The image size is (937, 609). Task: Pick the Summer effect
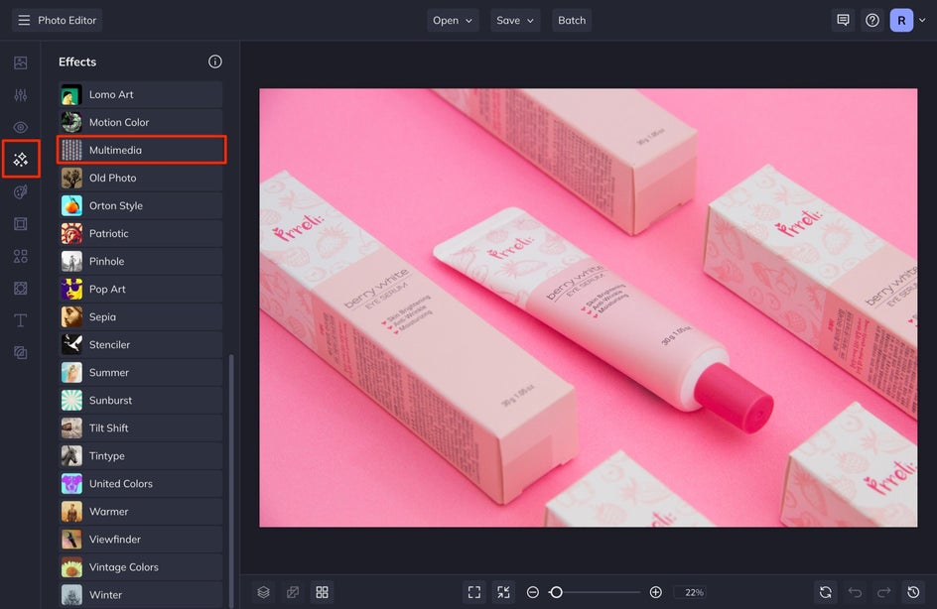coord(141,373)
